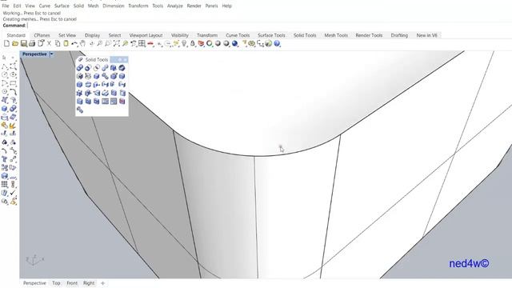
Task: Open the Perspective viewport dropdown arrow
Action: [x=51, y=54]
